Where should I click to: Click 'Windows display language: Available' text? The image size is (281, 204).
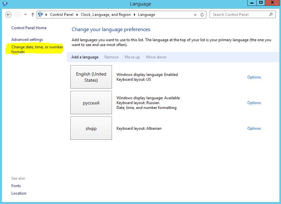tap(148, 98)
